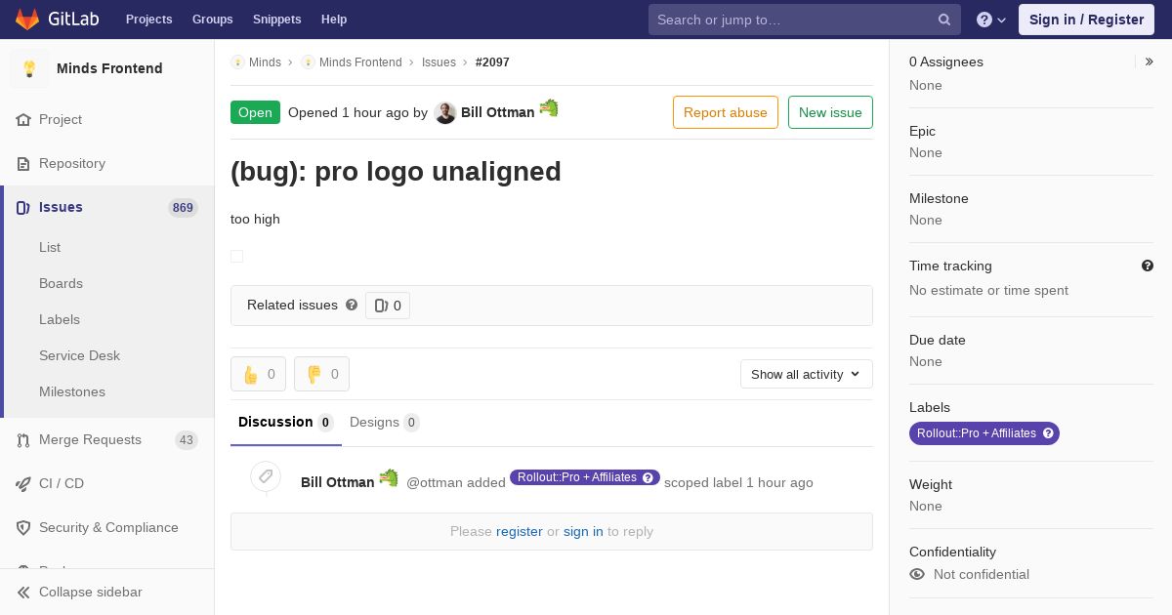Click the register link to reply
The height and width of the screenshot is (615, 1172).
tap(520, 532)
